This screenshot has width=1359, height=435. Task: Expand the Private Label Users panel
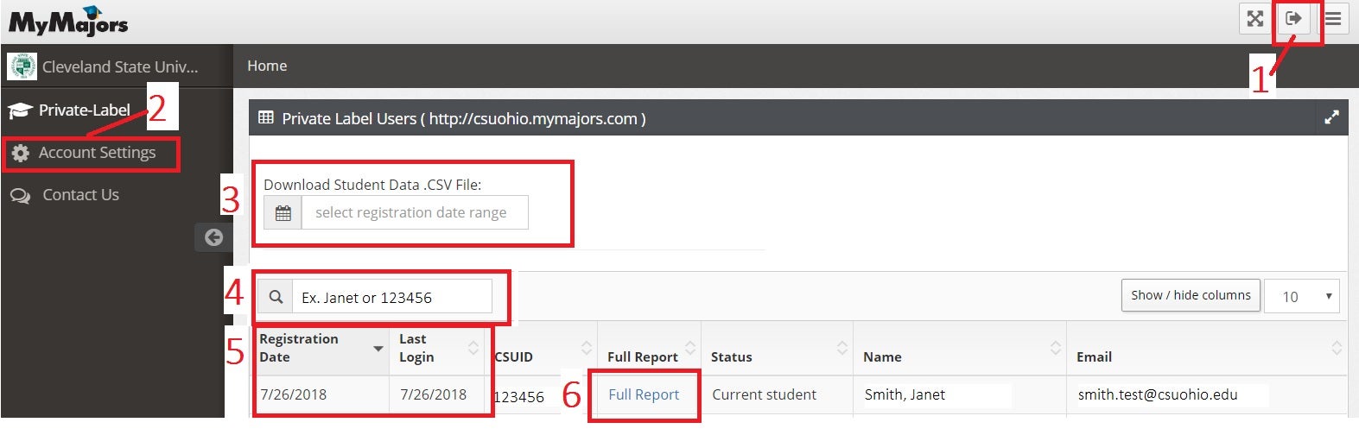point(1331,118)
